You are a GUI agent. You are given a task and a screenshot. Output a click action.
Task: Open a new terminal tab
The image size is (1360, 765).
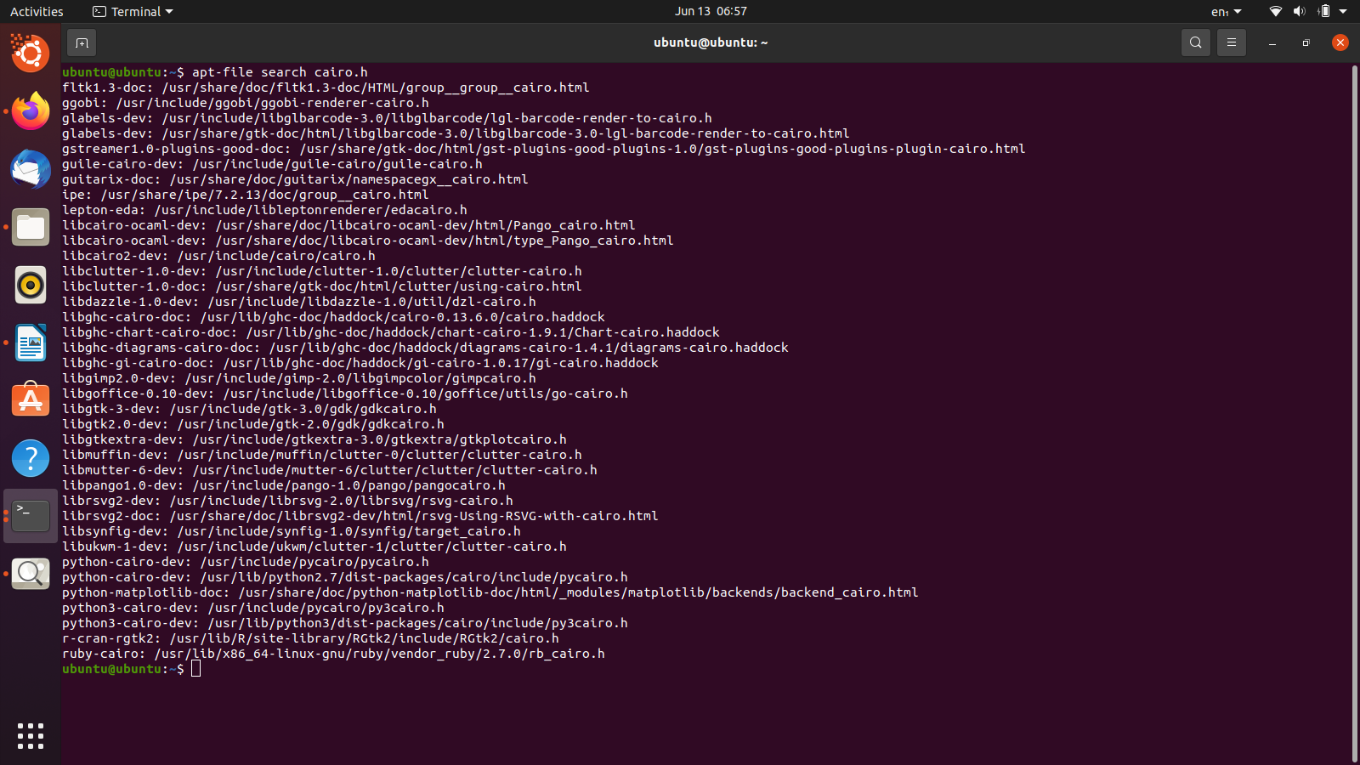pos(82,42)
